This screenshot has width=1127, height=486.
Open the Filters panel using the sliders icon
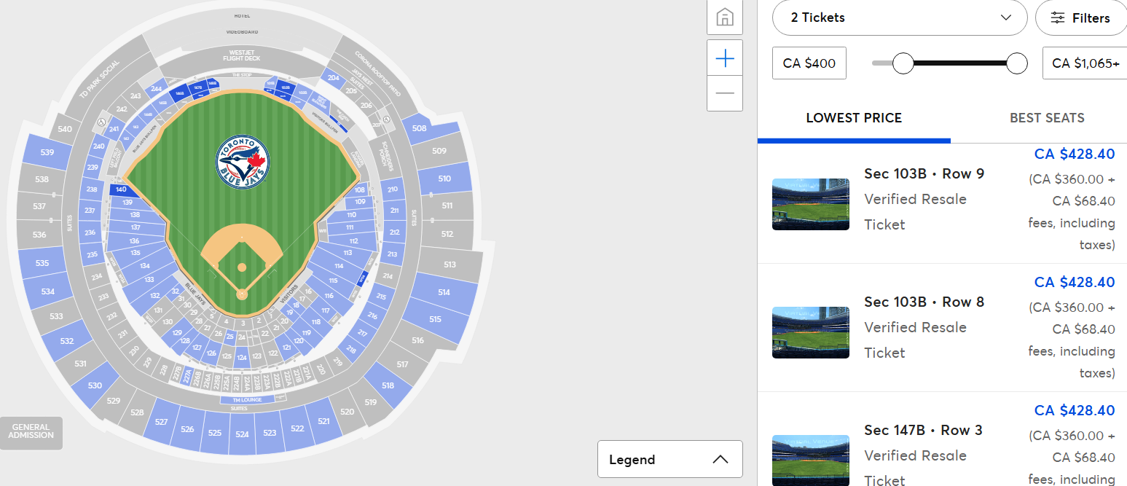(x=1080, y=17)
